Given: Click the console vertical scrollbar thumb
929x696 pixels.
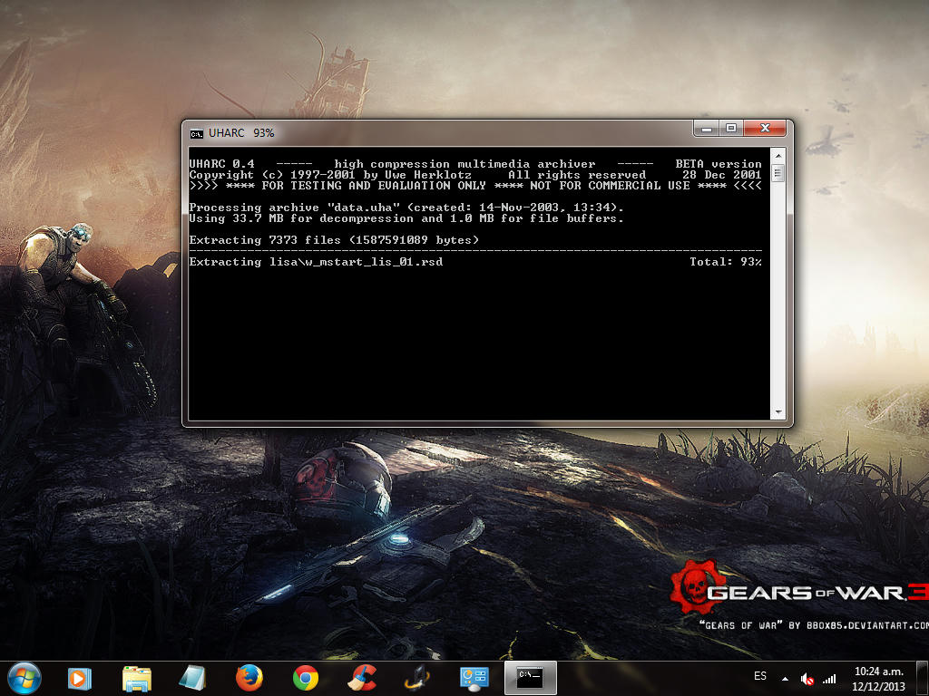Looking at the screenshot, I should coord(777,172).
